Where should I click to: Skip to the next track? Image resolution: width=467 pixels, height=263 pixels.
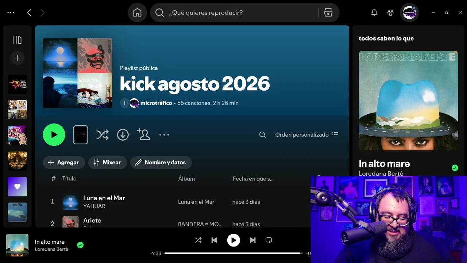252,240
